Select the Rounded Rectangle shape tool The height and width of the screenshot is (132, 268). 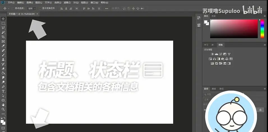(x=3, y=100)
